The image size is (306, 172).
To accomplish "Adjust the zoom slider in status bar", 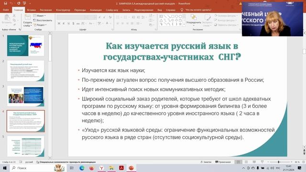I will (279, 162).
